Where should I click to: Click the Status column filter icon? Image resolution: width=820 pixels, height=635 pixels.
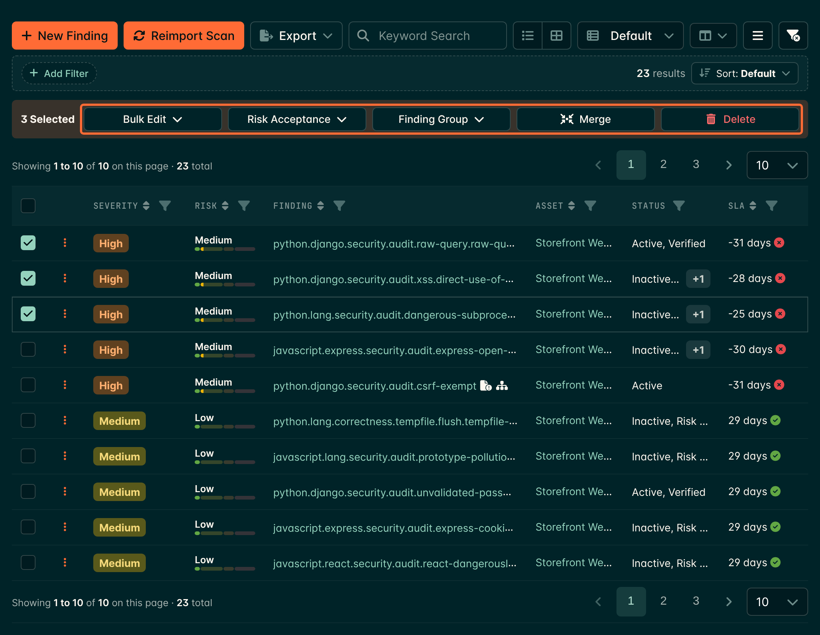click(678, 205)
